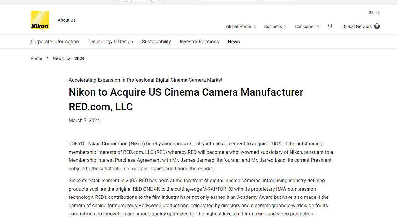Expand the Global Home chevron
This screenshot has width=398, height=220.
point(254,27)
